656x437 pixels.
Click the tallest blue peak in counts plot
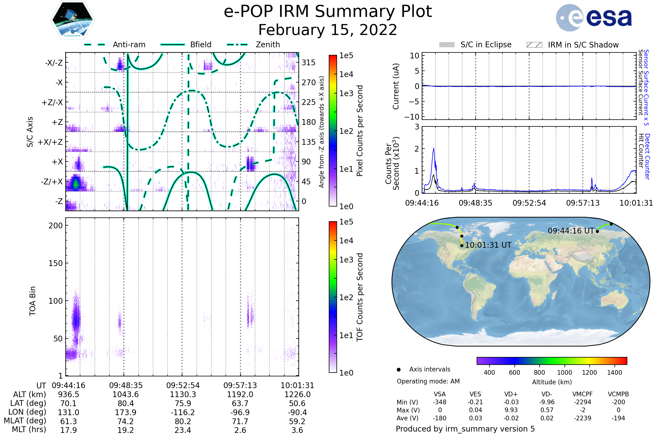click(x=434, y=149)
